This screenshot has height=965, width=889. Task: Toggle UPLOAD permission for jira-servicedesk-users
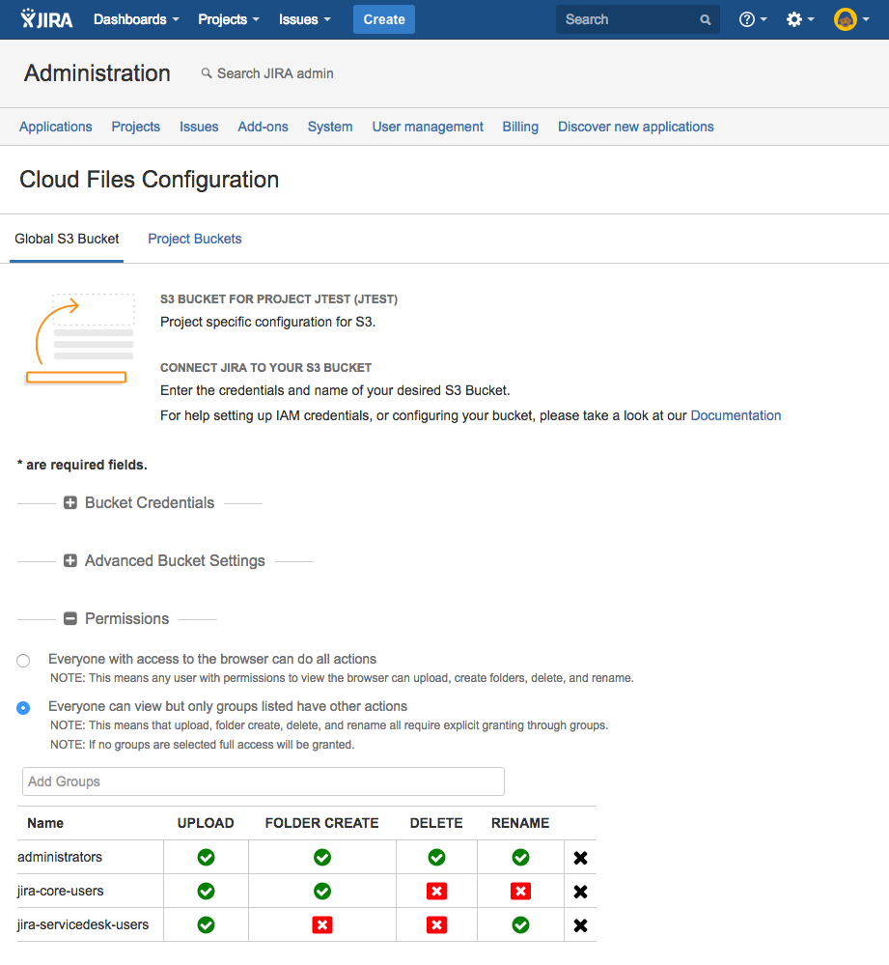[206, 925]
